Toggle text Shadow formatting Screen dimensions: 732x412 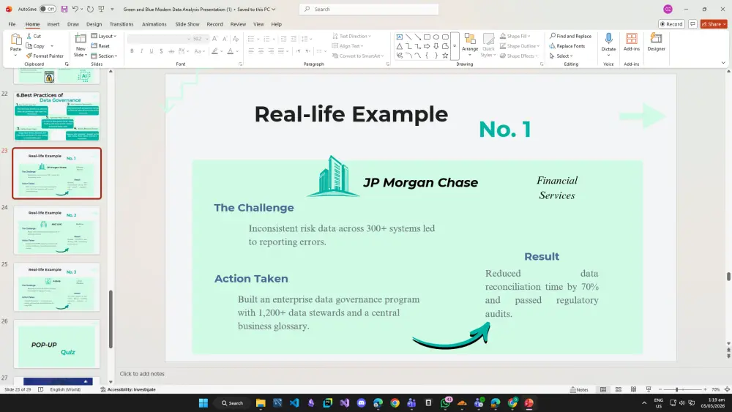(161, 50)
